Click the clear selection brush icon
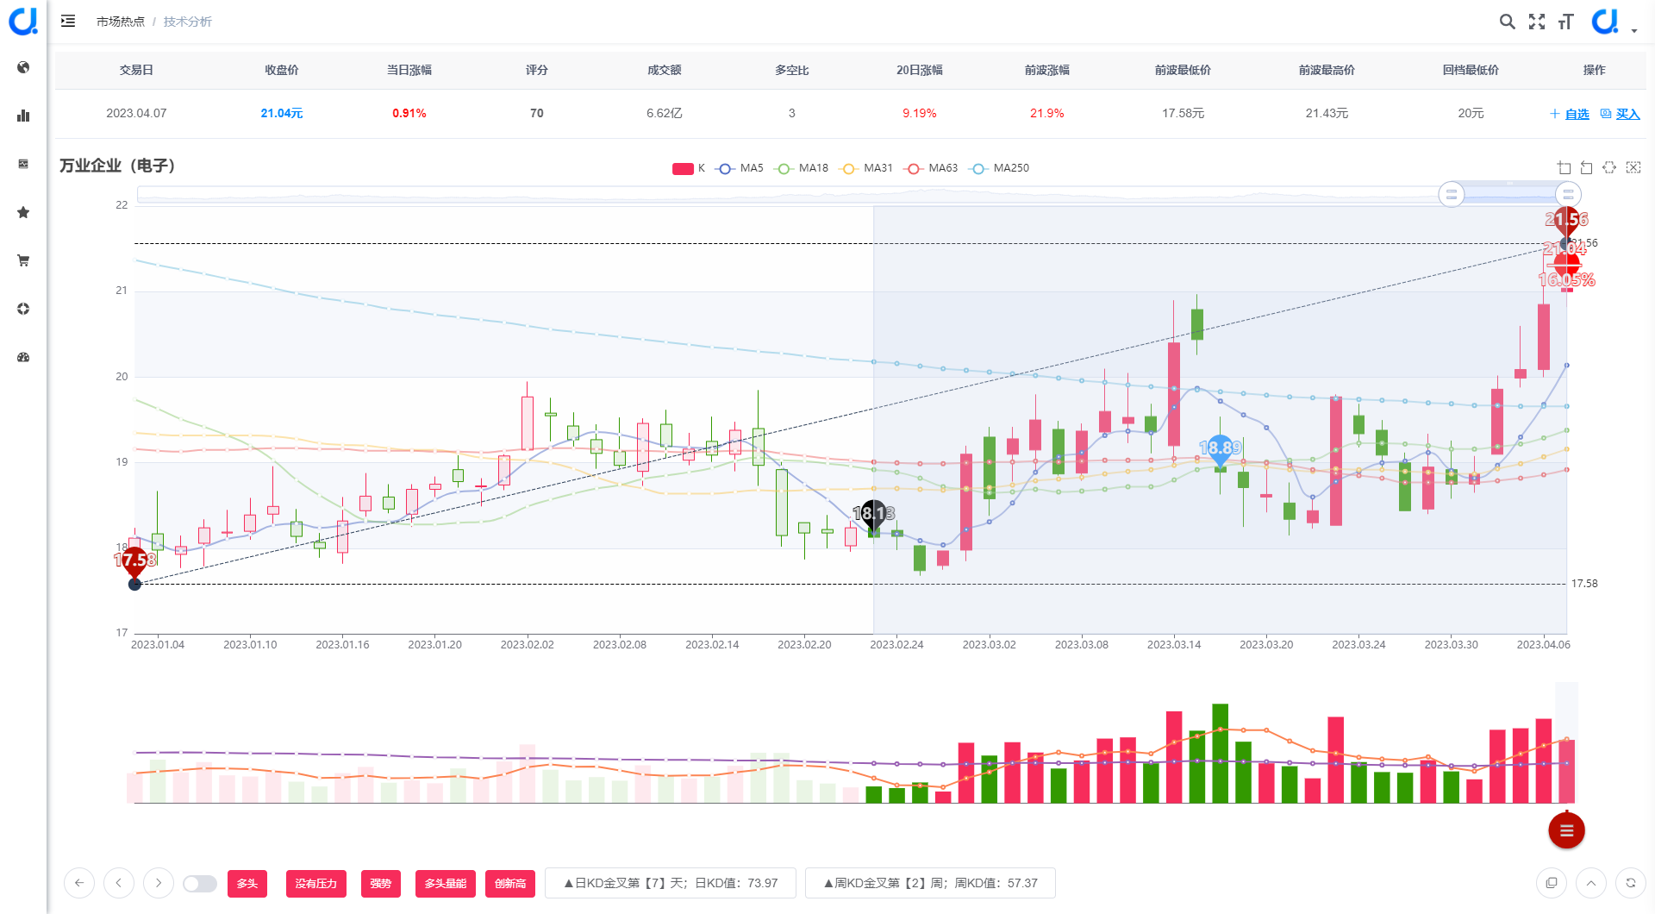1655x914 pixels. [1633, 167]
